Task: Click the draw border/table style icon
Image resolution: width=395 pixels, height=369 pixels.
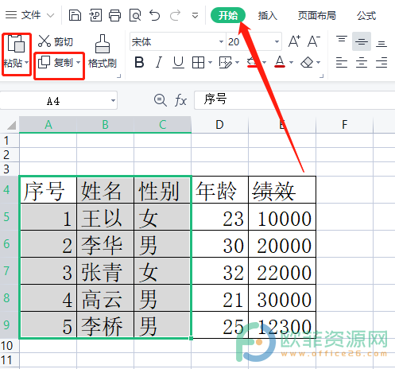Action: click(225, 63)
